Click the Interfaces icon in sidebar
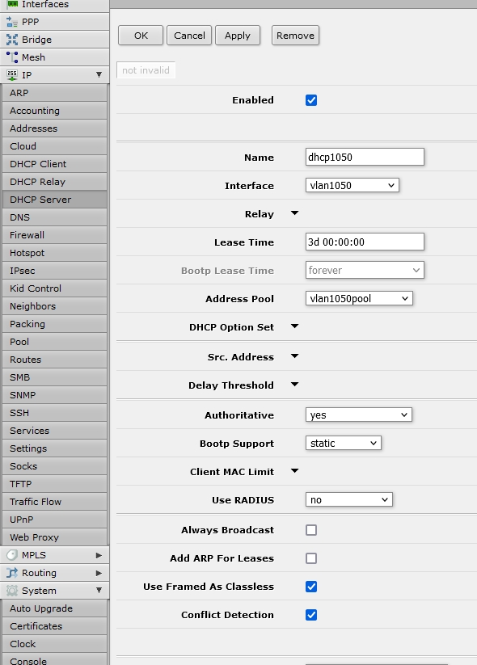 coord(12,4)
